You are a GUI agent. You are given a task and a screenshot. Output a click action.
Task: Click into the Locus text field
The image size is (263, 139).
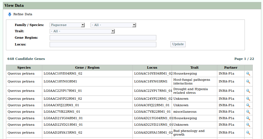tap(103, 44)
